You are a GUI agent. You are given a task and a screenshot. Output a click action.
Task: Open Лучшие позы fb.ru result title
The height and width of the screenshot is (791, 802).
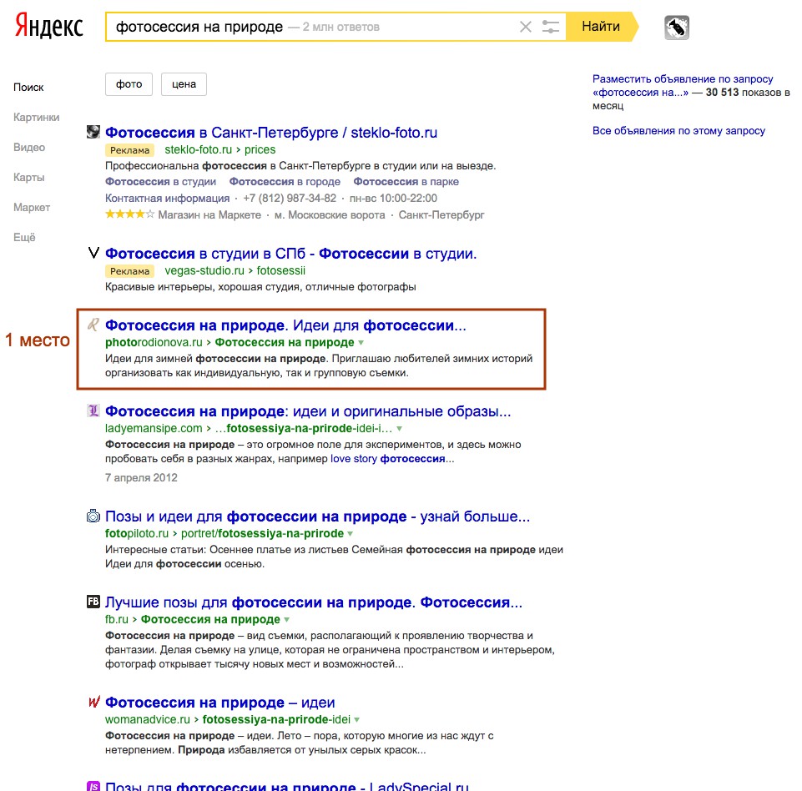click(x=314, y=602)
